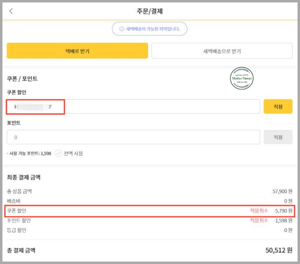Toggle the 전액 사용 checkbox
The height and width of the screenshot is (264, 300).
(58, 153)
